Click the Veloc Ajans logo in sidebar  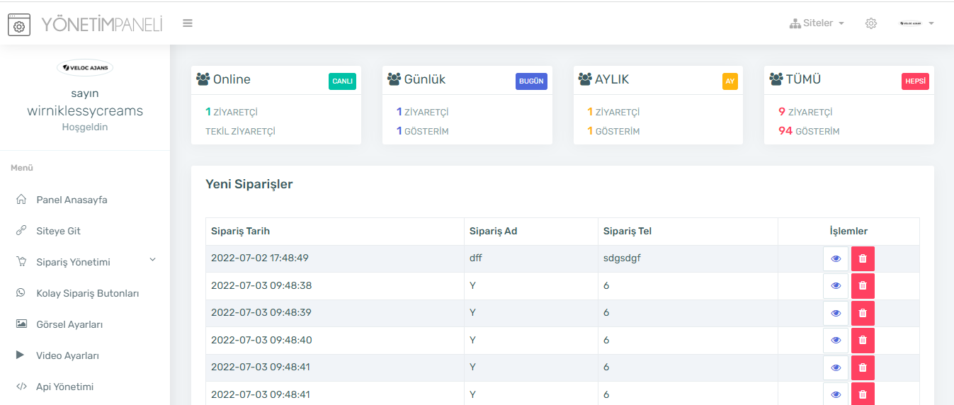(85, 67)
